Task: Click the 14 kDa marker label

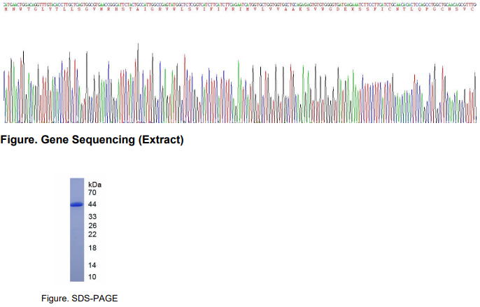Action: tap(92, 265)
